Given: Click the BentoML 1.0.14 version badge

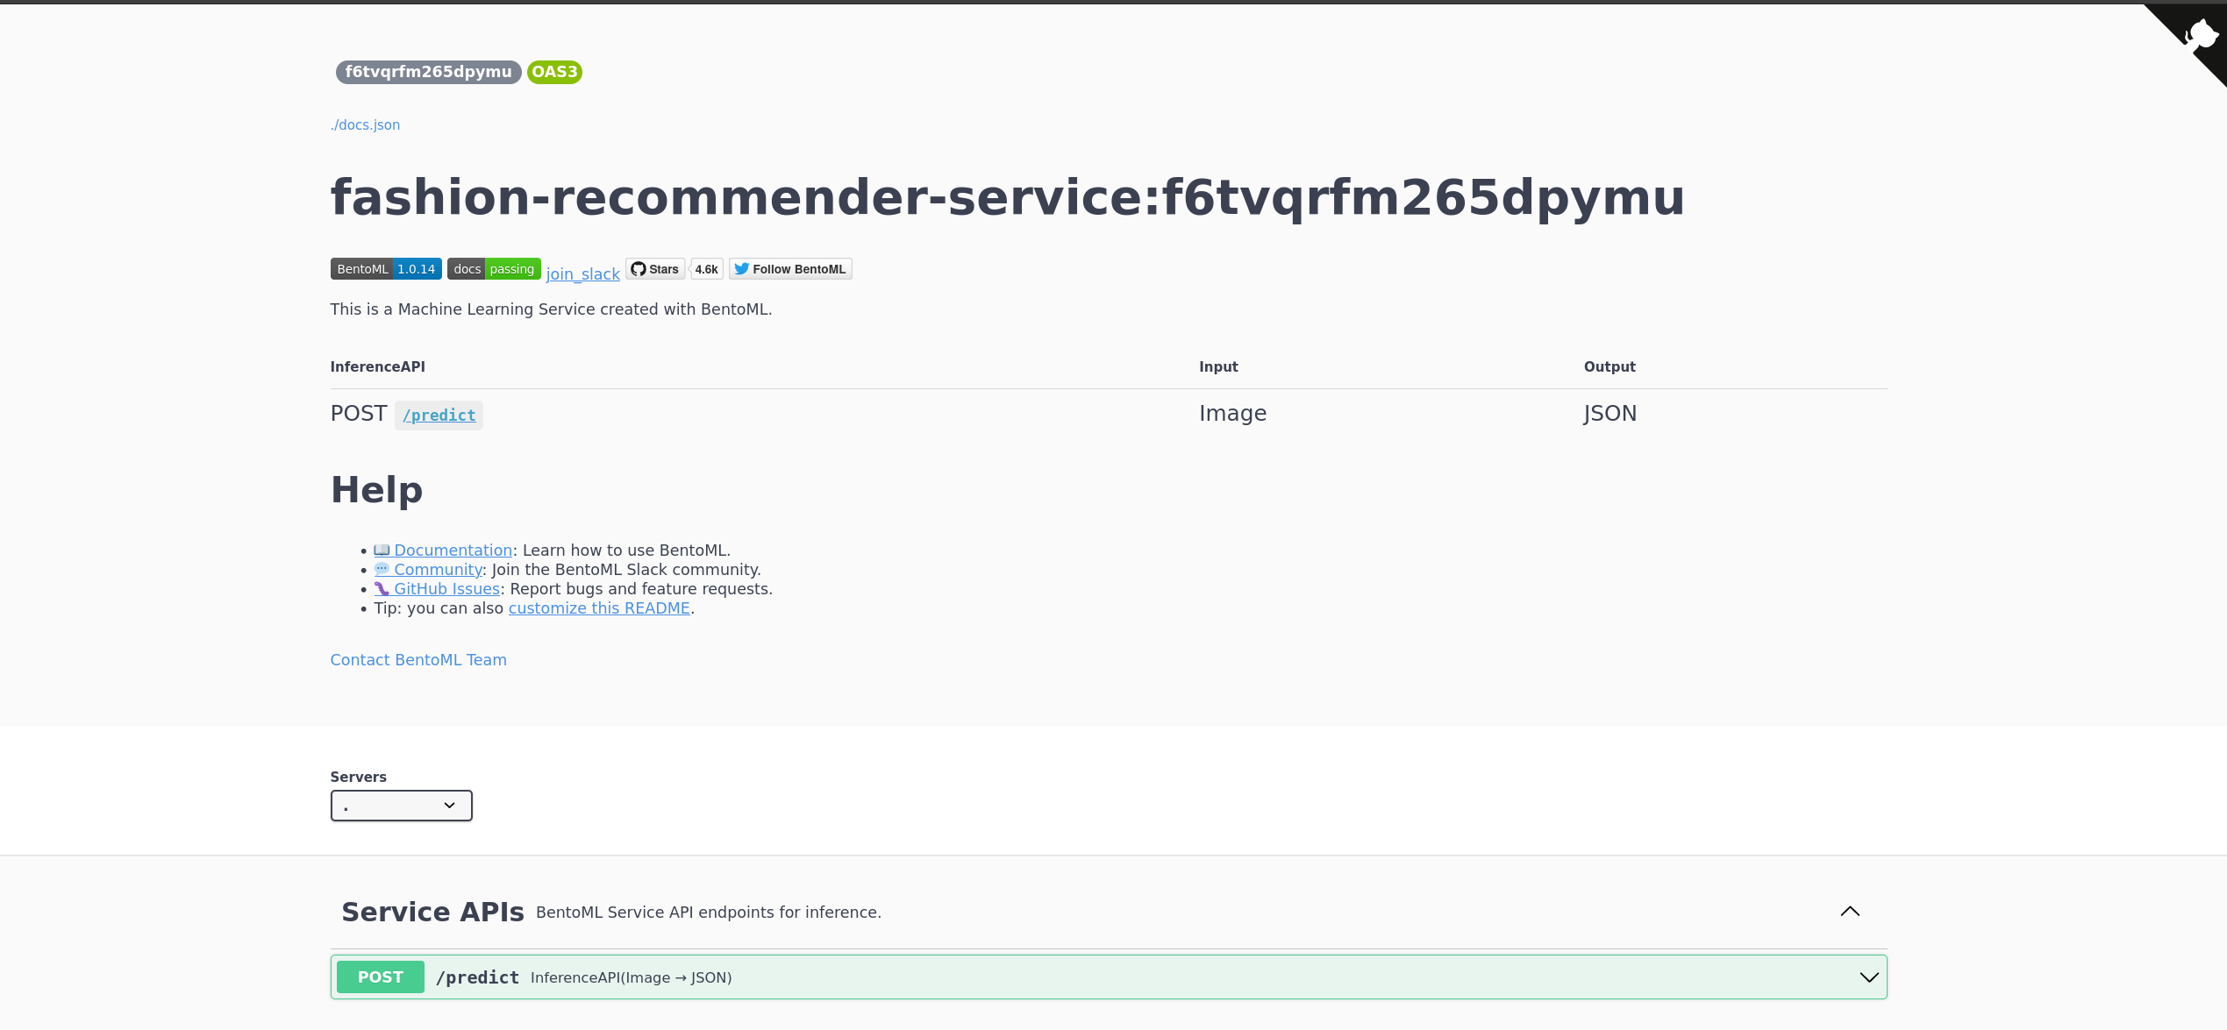Looking at the screenshot, I should coord(385,269).
